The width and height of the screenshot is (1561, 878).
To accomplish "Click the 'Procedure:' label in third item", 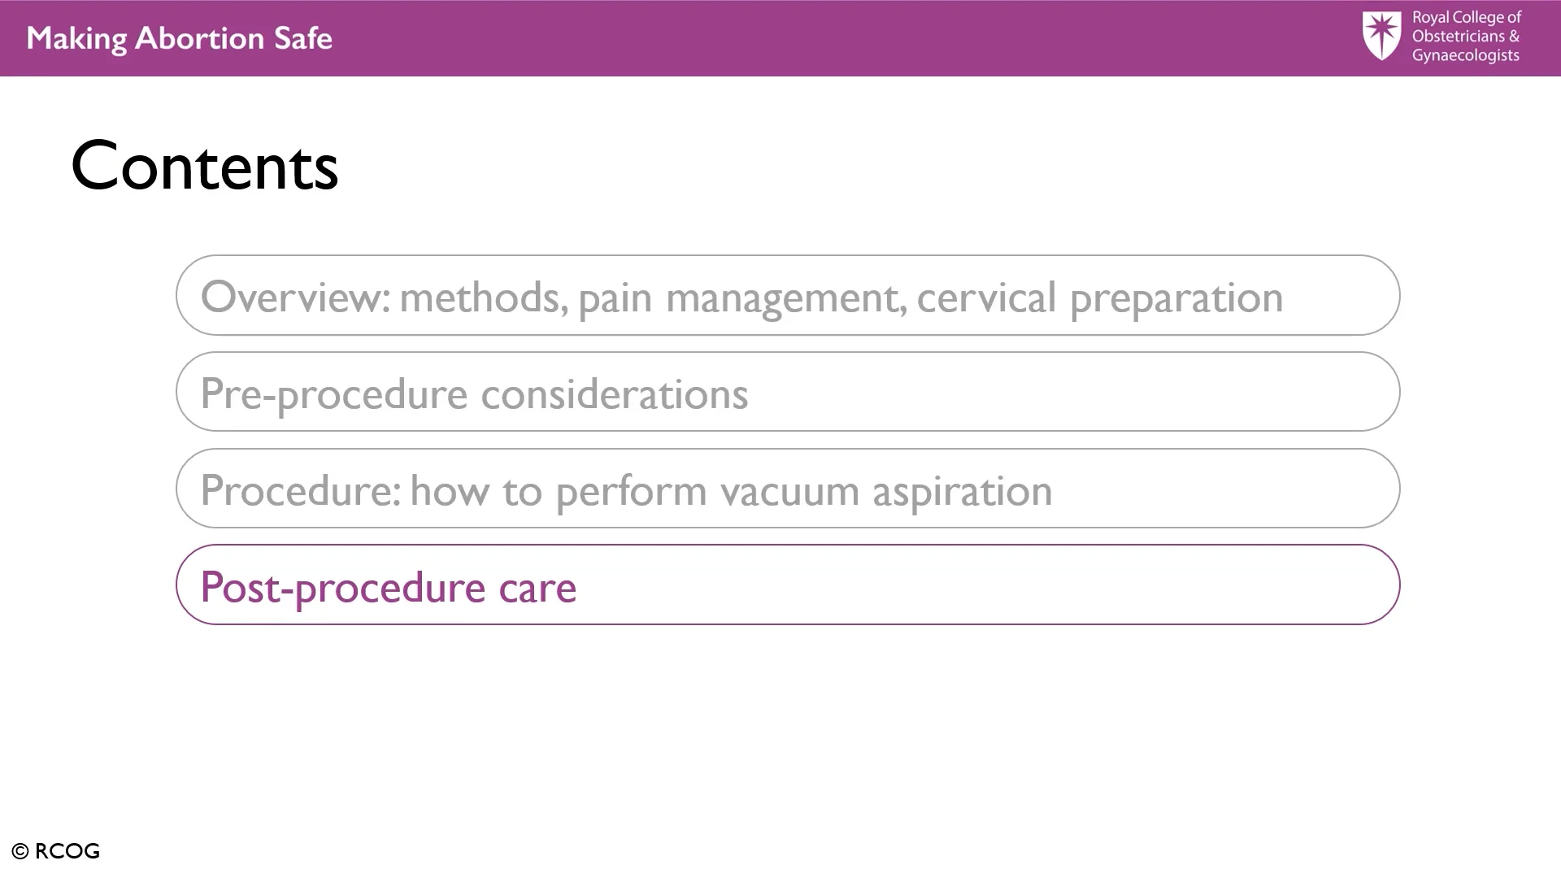I will point(300,491).
